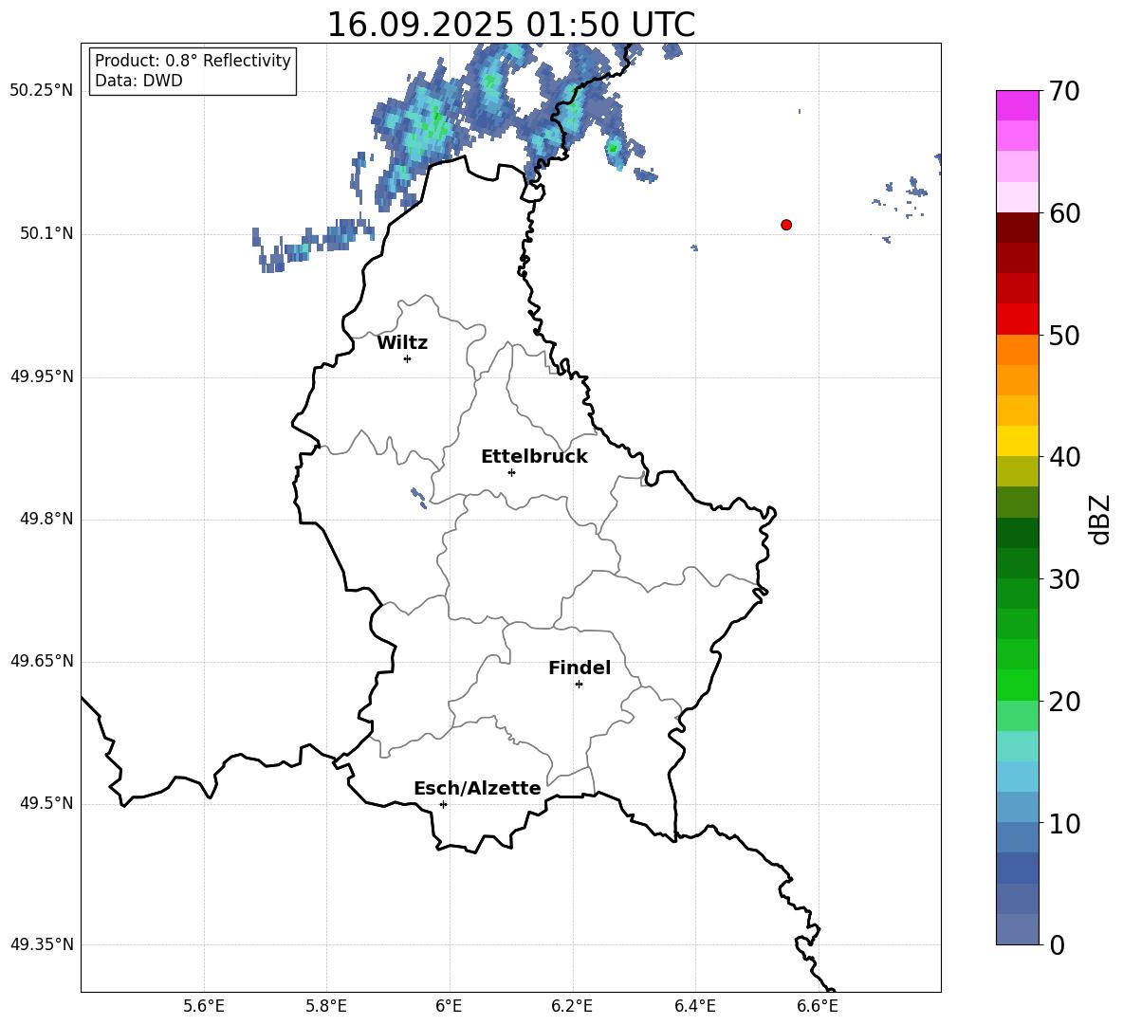Screen dimensions: 1123x1025
Task: Click the 50.25°N latitude label
Action: click(x=42, y=91)
